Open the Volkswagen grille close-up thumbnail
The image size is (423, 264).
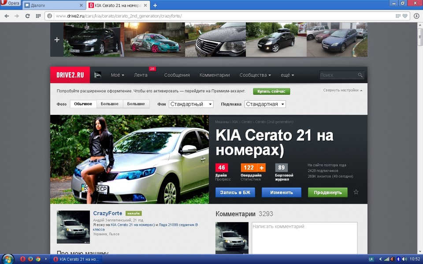tap(215, 40)
